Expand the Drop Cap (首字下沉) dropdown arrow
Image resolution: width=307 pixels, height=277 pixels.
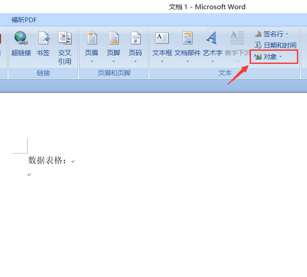tap(238, 61)
